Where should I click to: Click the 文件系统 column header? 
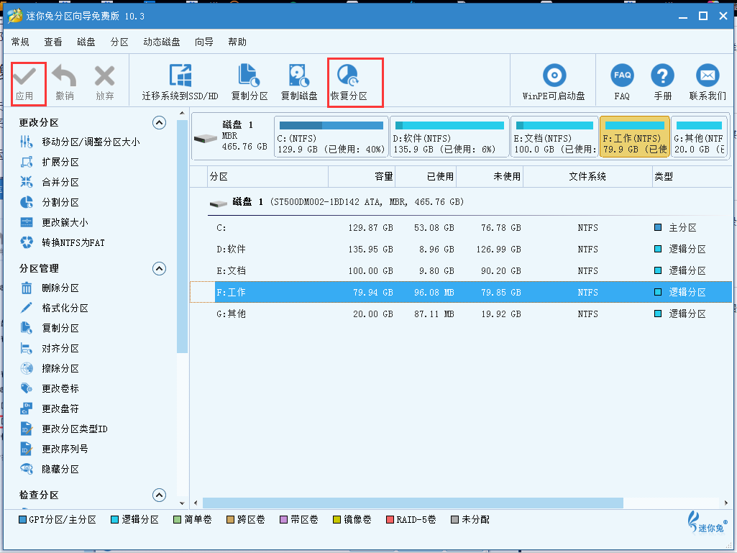(x=587, y=176)
